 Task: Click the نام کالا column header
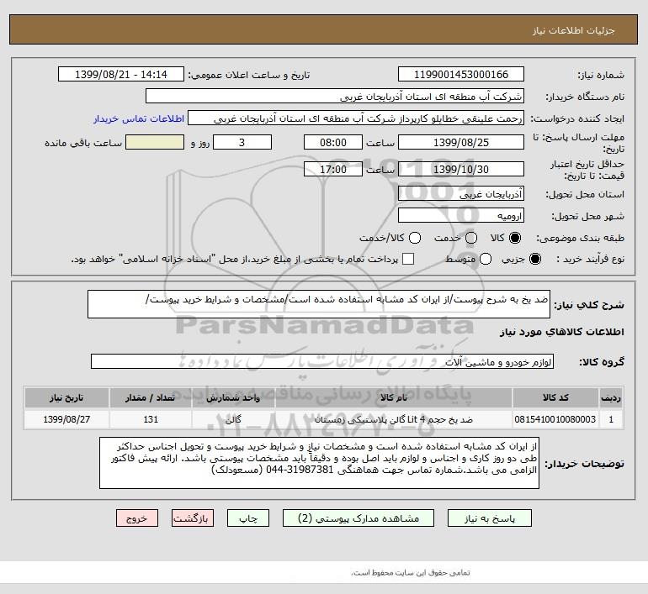(394, 397)
